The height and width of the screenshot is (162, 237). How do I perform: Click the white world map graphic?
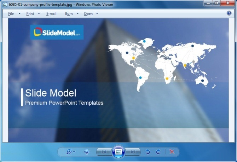point(161,65)
